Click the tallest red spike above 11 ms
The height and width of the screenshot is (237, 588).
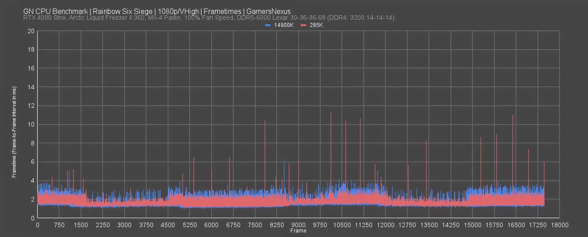(331, 113)
